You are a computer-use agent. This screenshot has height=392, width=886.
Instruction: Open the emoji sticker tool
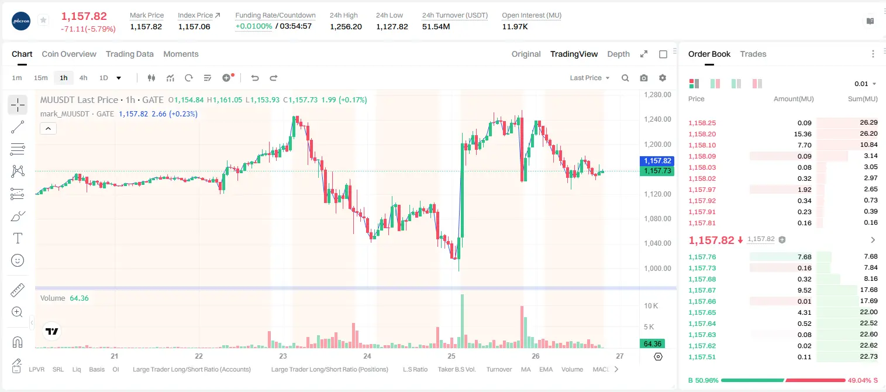[18, 260]
